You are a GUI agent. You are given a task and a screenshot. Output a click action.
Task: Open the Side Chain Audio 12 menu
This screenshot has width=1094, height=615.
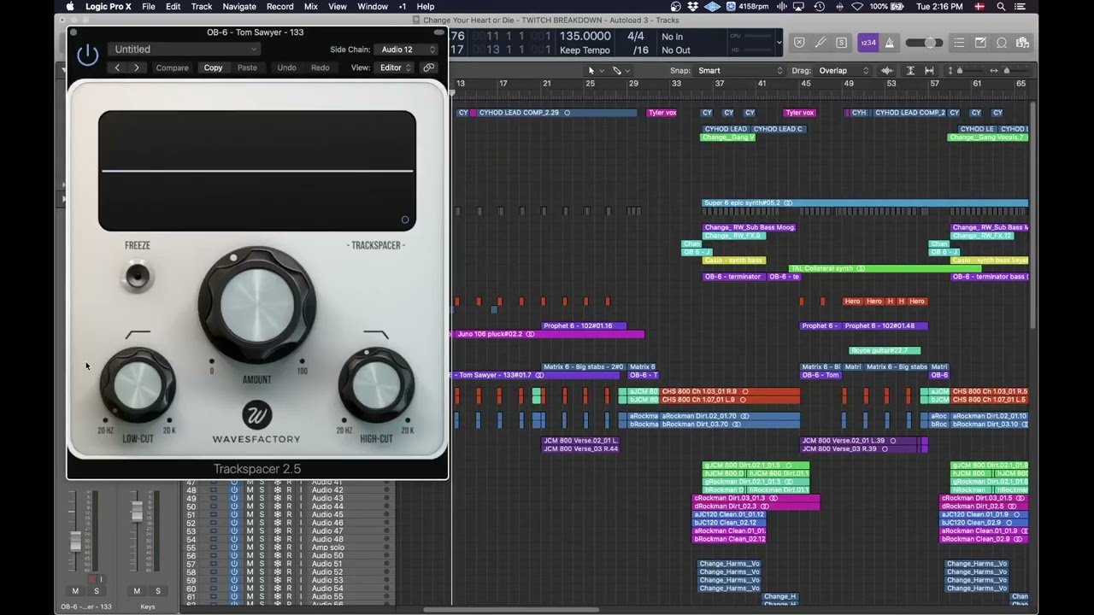click(408, 50)
